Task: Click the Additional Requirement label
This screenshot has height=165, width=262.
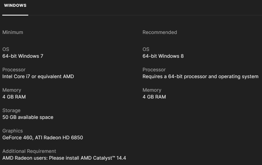Action: coord(29,151)
